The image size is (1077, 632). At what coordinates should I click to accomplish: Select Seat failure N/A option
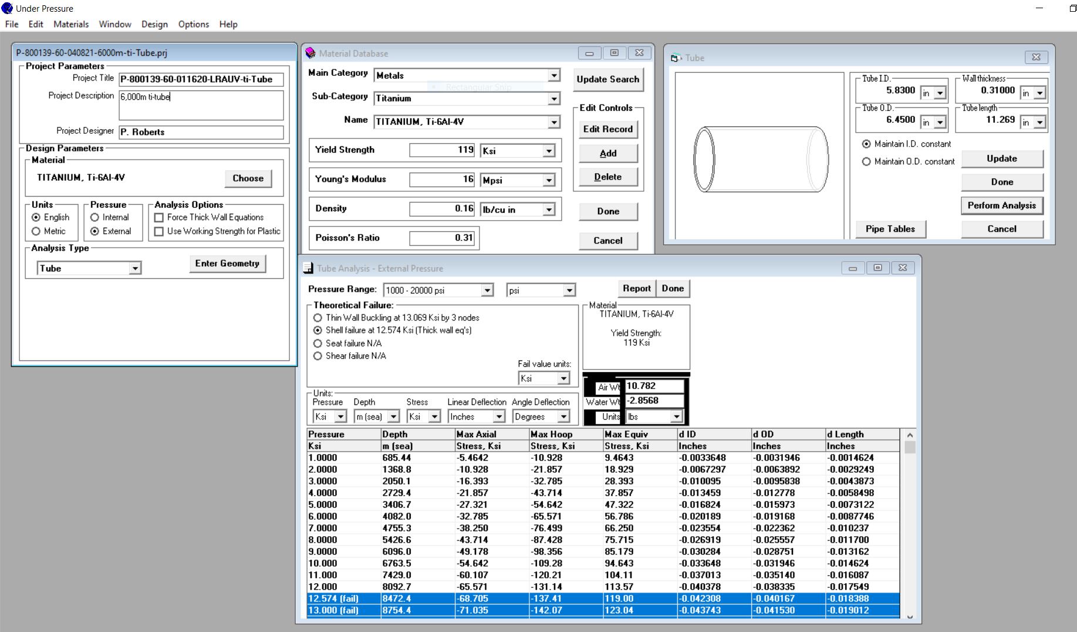pyautogui.click(x=318, y=343)
